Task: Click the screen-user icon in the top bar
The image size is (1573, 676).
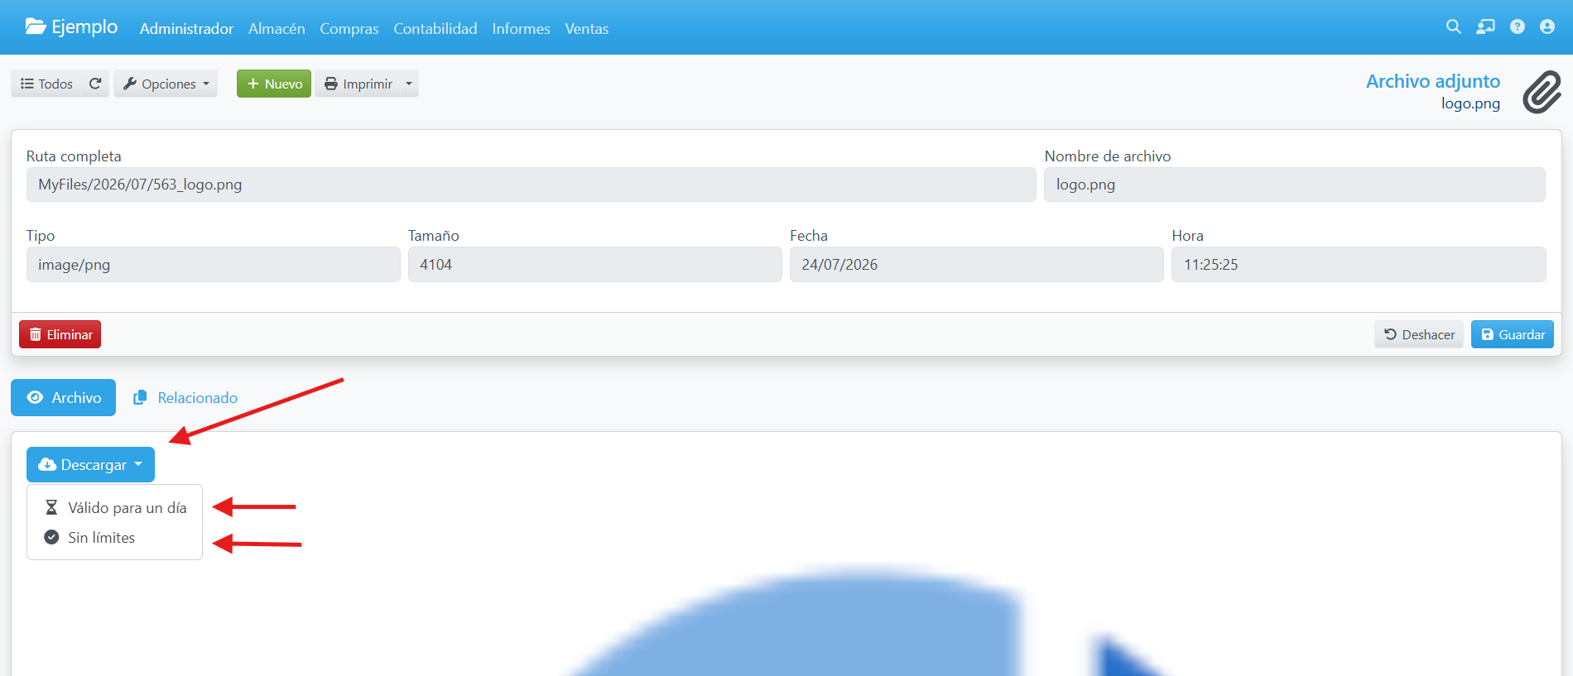Action: 1485,26
